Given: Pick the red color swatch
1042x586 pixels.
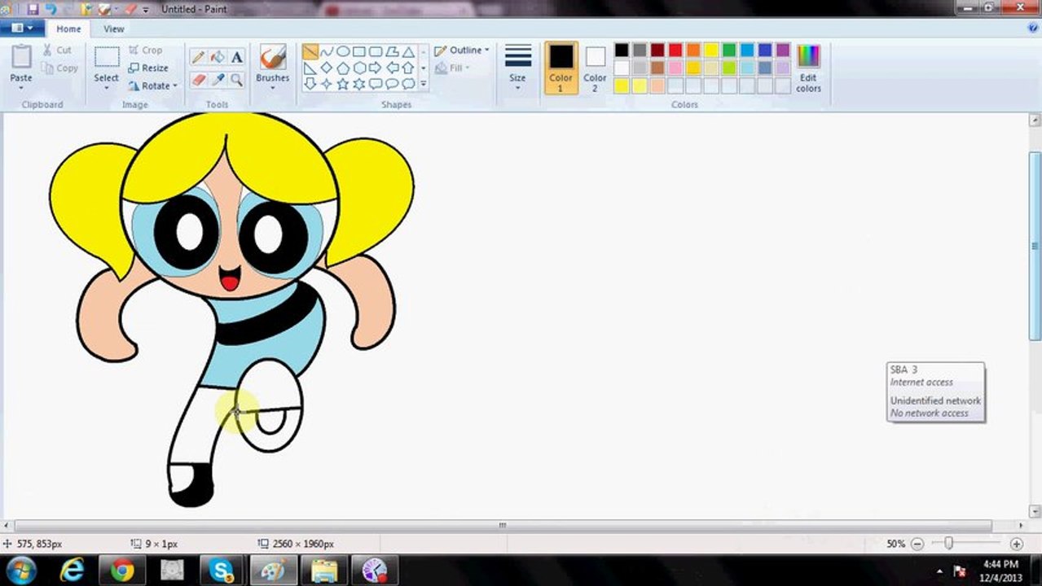Looking at the screenshot, I should pos(675,50).
